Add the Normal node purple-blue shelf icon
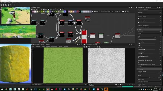The width and height of the screenshot is (163, 91). pyautogui.click(x=65, y=12)
